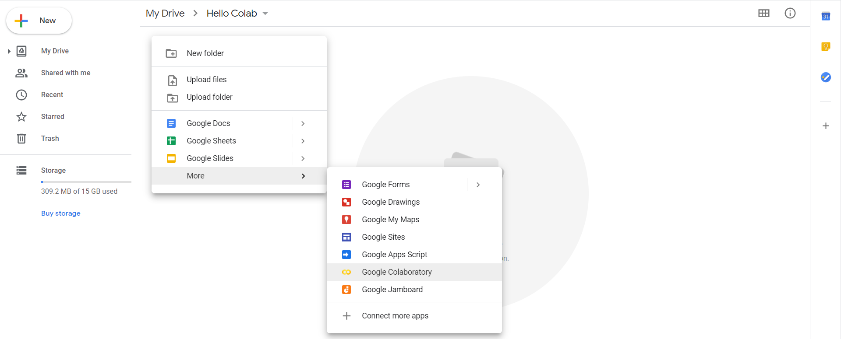Click the Google Jamboard icon
Image resolution: width=841 pixels, height=339 pixels.
(x=346, y=290)
